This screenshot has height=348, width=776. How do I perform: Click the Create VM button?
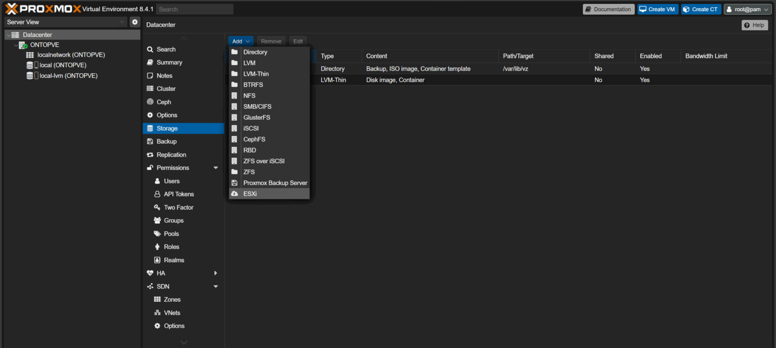658,9
